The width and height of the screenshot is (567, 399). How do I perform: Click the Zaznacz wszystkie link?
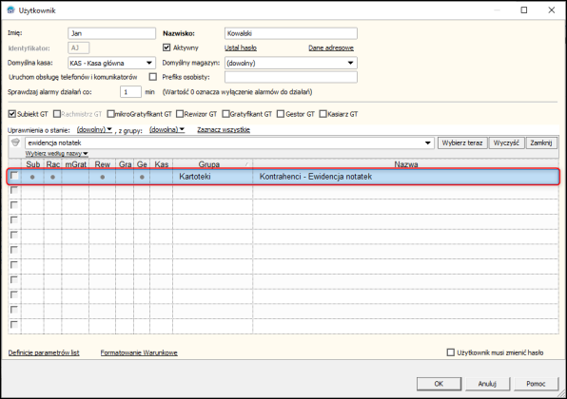(x=224, y=129)
